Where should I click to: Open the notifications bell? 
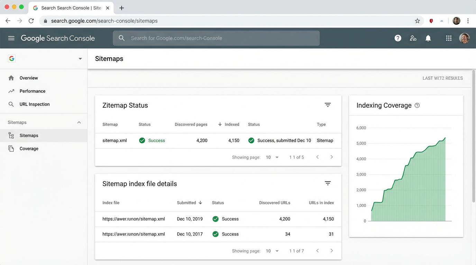(x=428, y=38)
